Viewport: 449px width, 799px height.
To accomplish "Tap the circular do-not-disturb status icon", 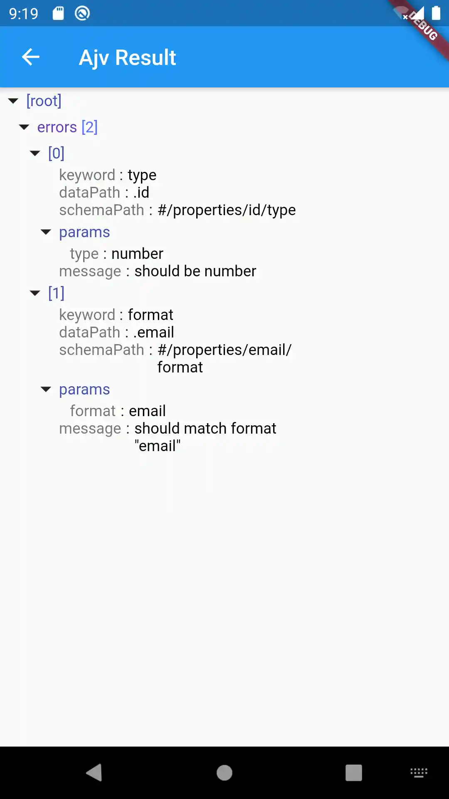I will pyautogui.click(x=82, y=13).
